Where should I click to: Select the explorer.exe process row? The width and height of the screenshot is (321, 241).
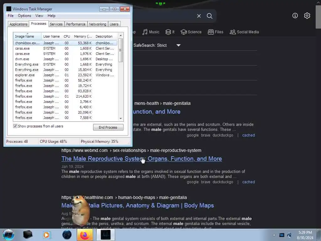65,75
